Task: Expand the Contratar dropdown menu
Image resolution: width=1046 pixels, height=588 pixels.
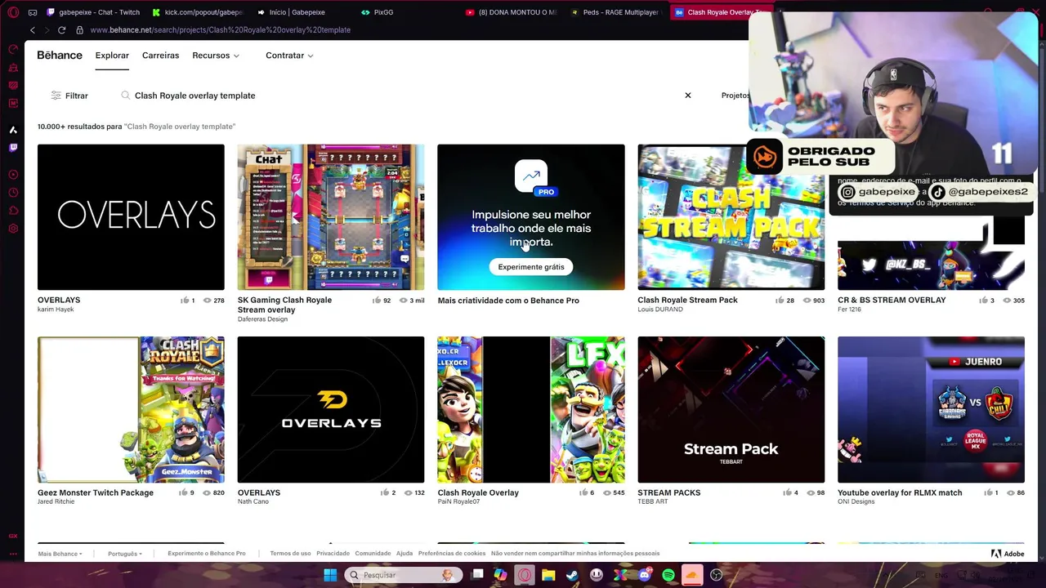Action: (x=289, y=56)
